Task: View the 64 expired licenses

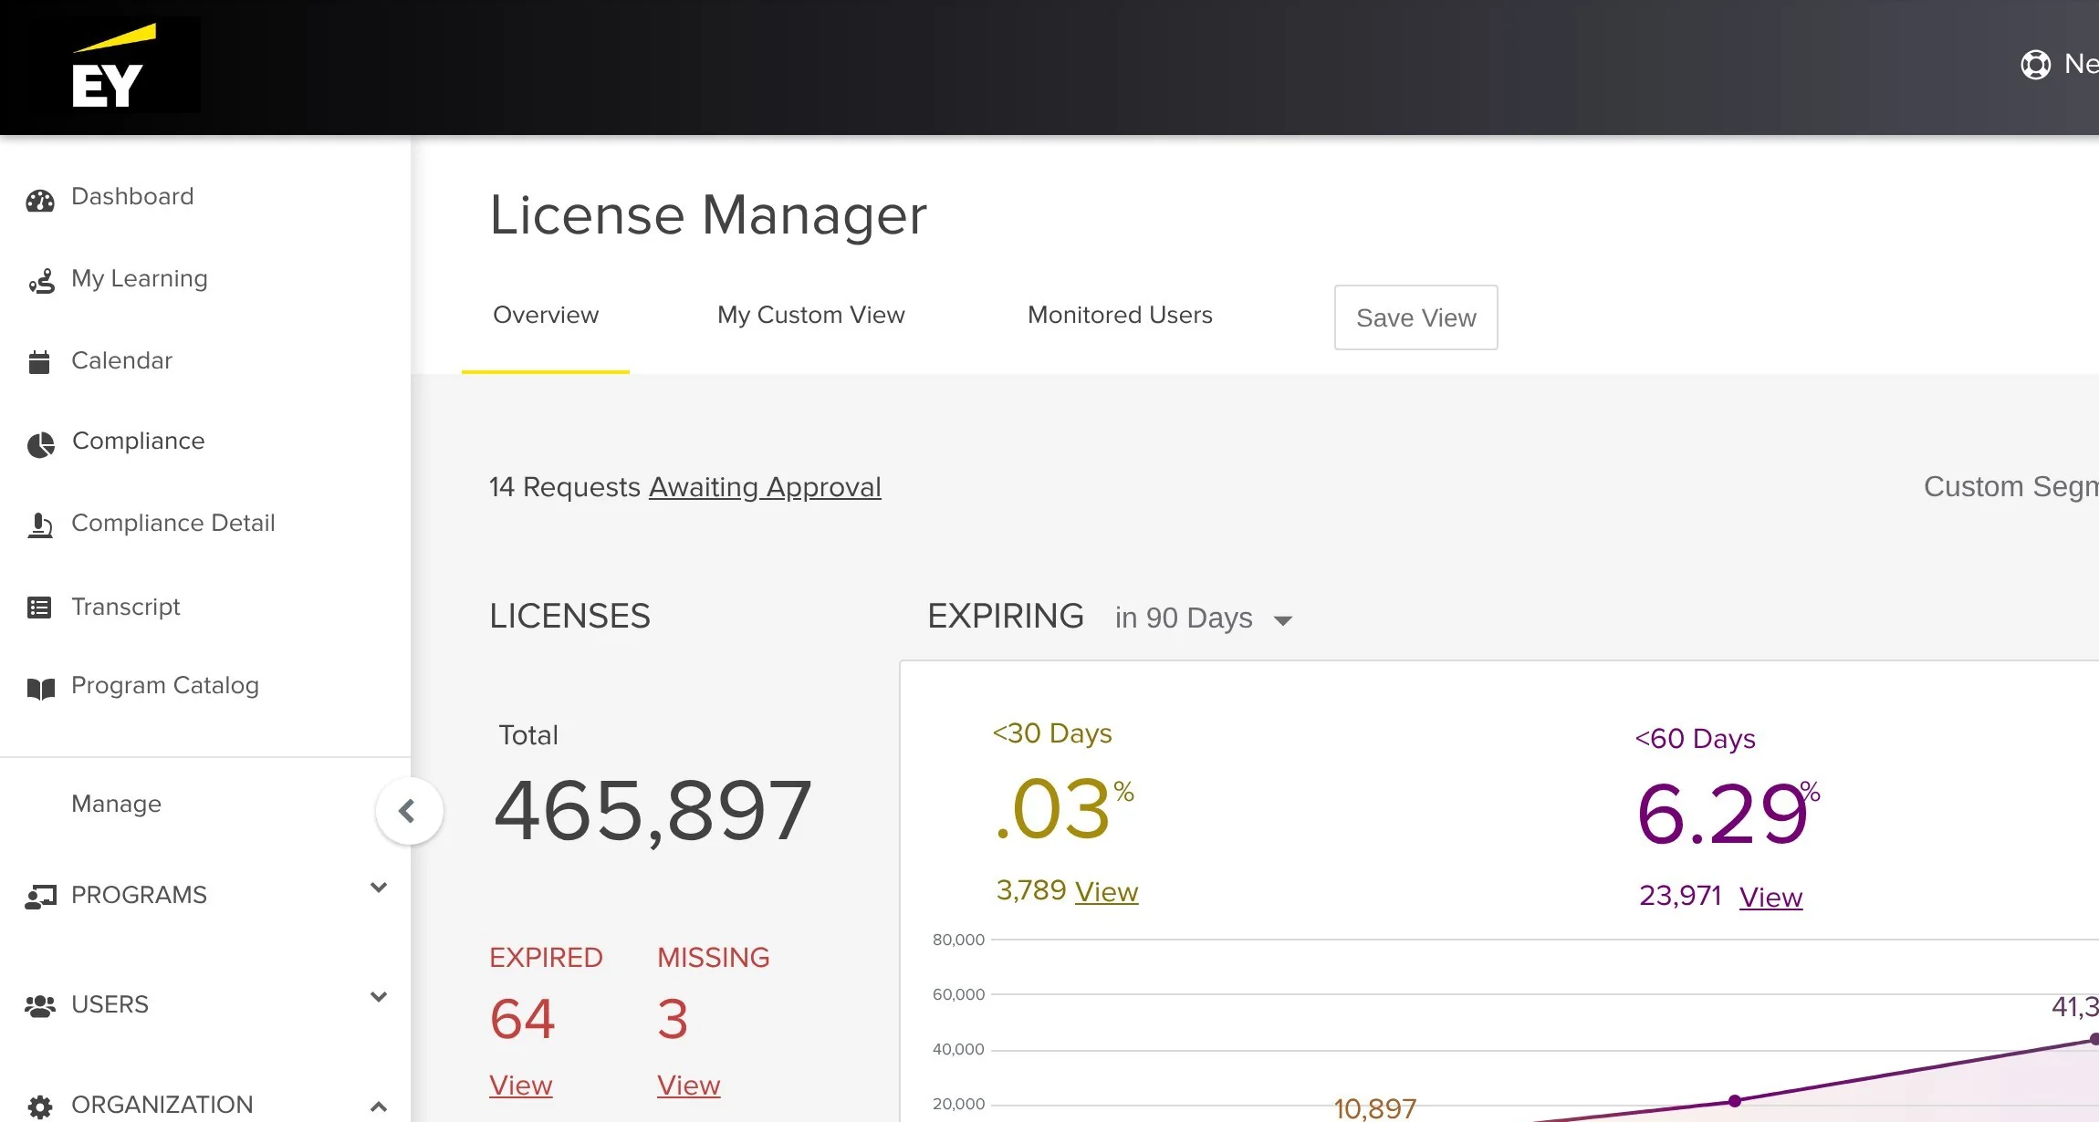Action: [x=520, y=1086]
